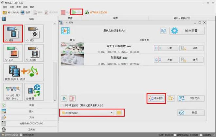Click the Remove toolbar button
Screen dimensions: 216x137
tap(37, 12)
